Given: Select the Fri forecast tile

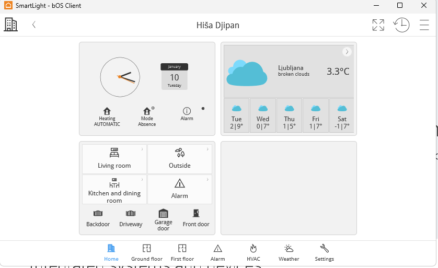Looking at the screenshot, I should click(x=316, y=115).
